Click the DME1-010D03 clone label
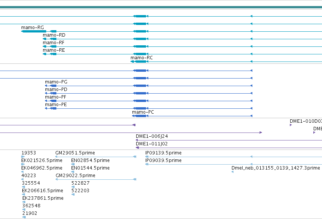 click(306, 121)
